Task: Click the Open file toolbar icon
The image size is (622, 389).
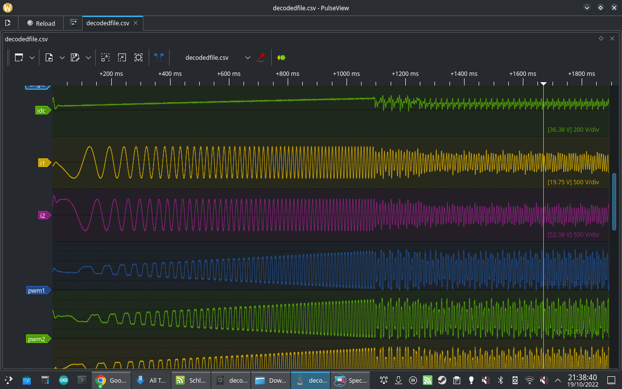Action: pos(49,57)
